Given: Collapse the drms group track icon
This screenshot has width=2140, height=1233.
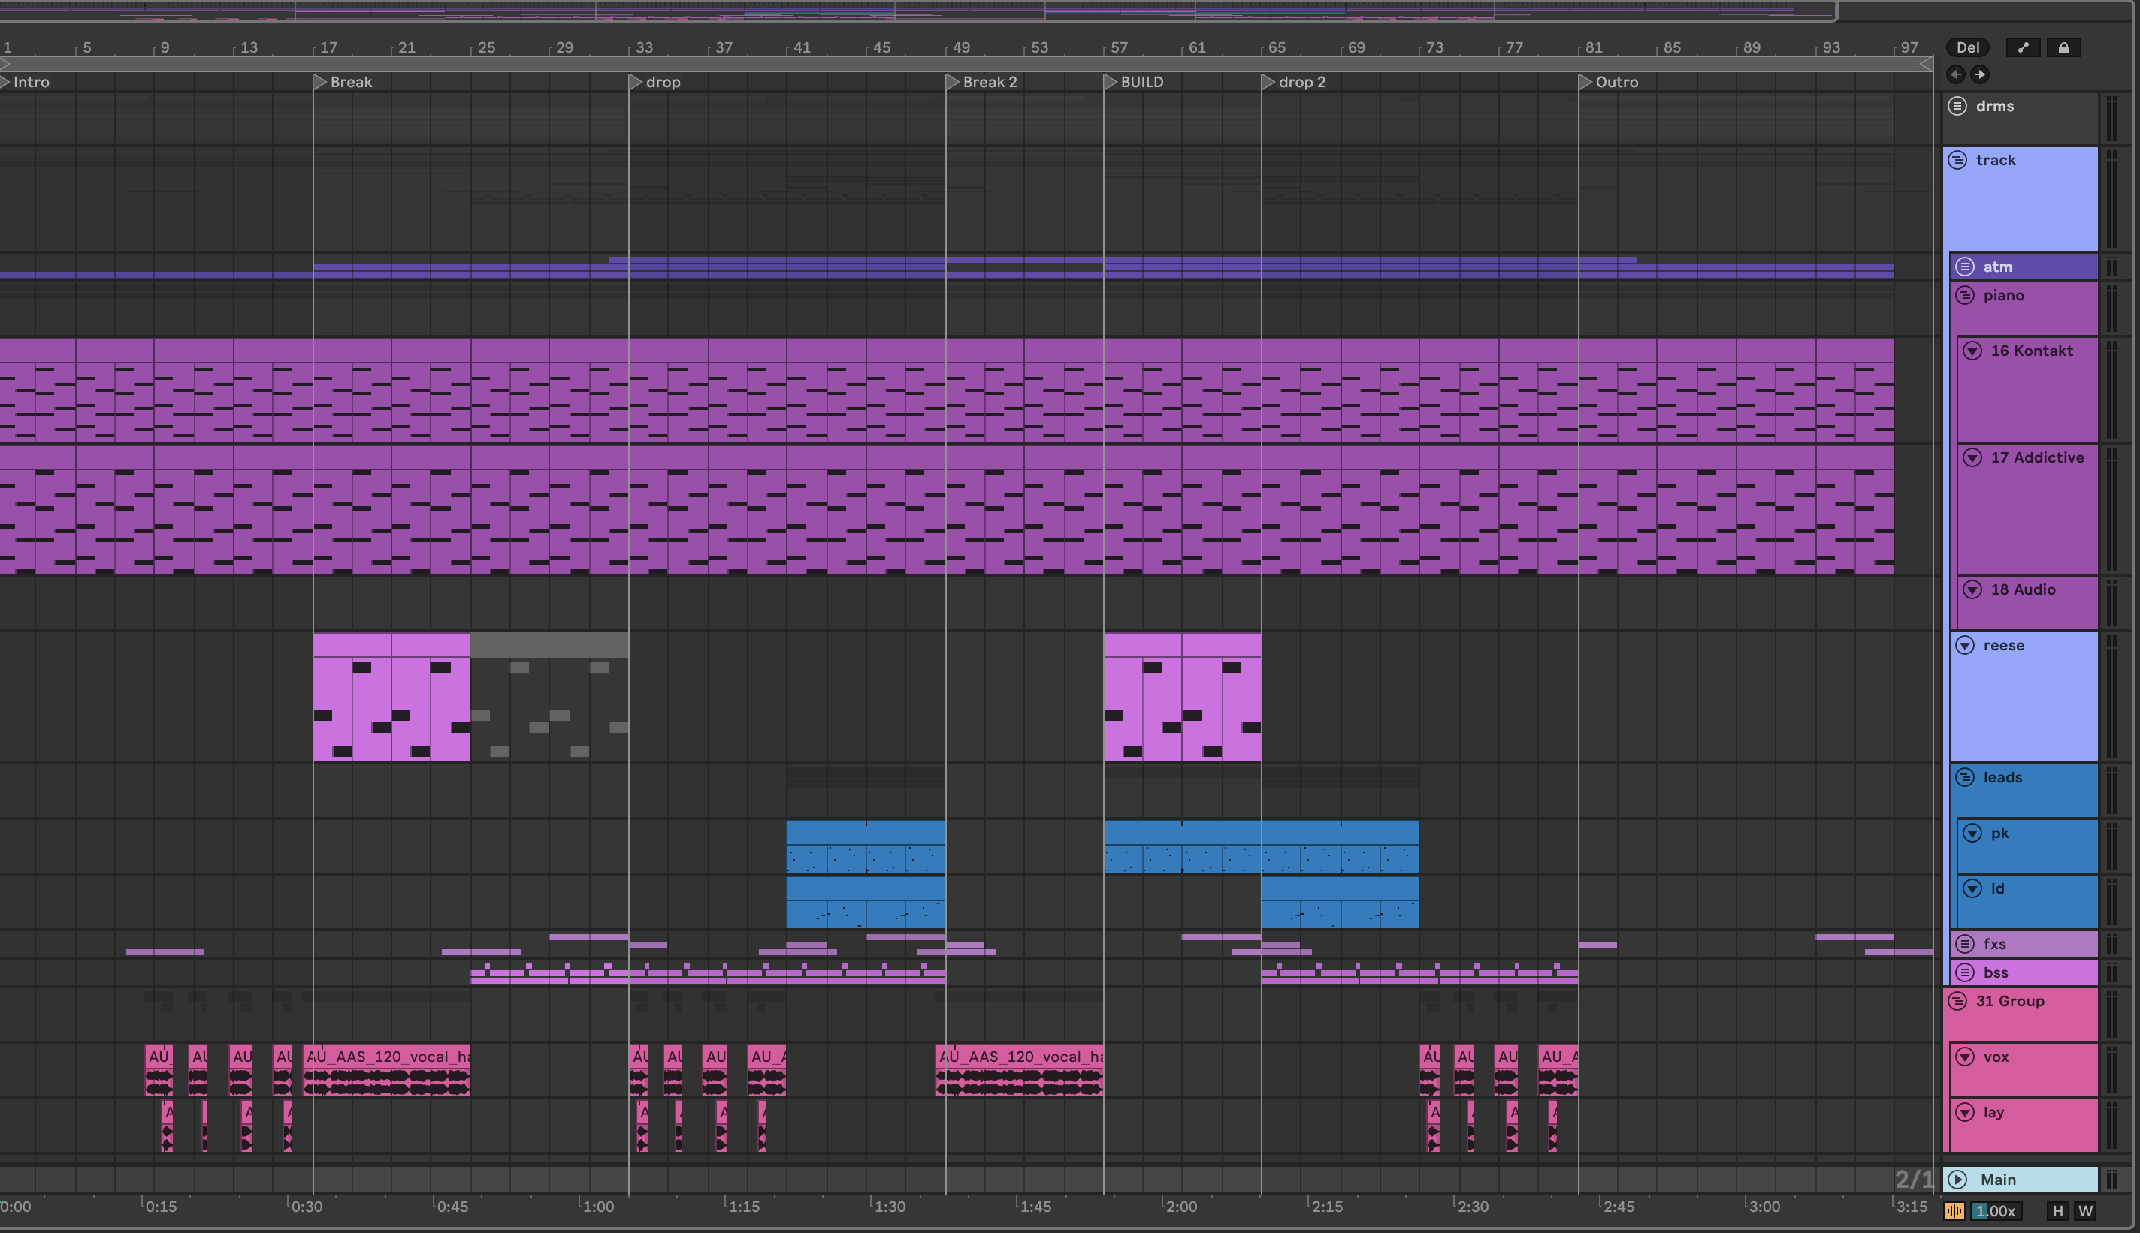Looking at the screenshot, I should pos(1958,106).
